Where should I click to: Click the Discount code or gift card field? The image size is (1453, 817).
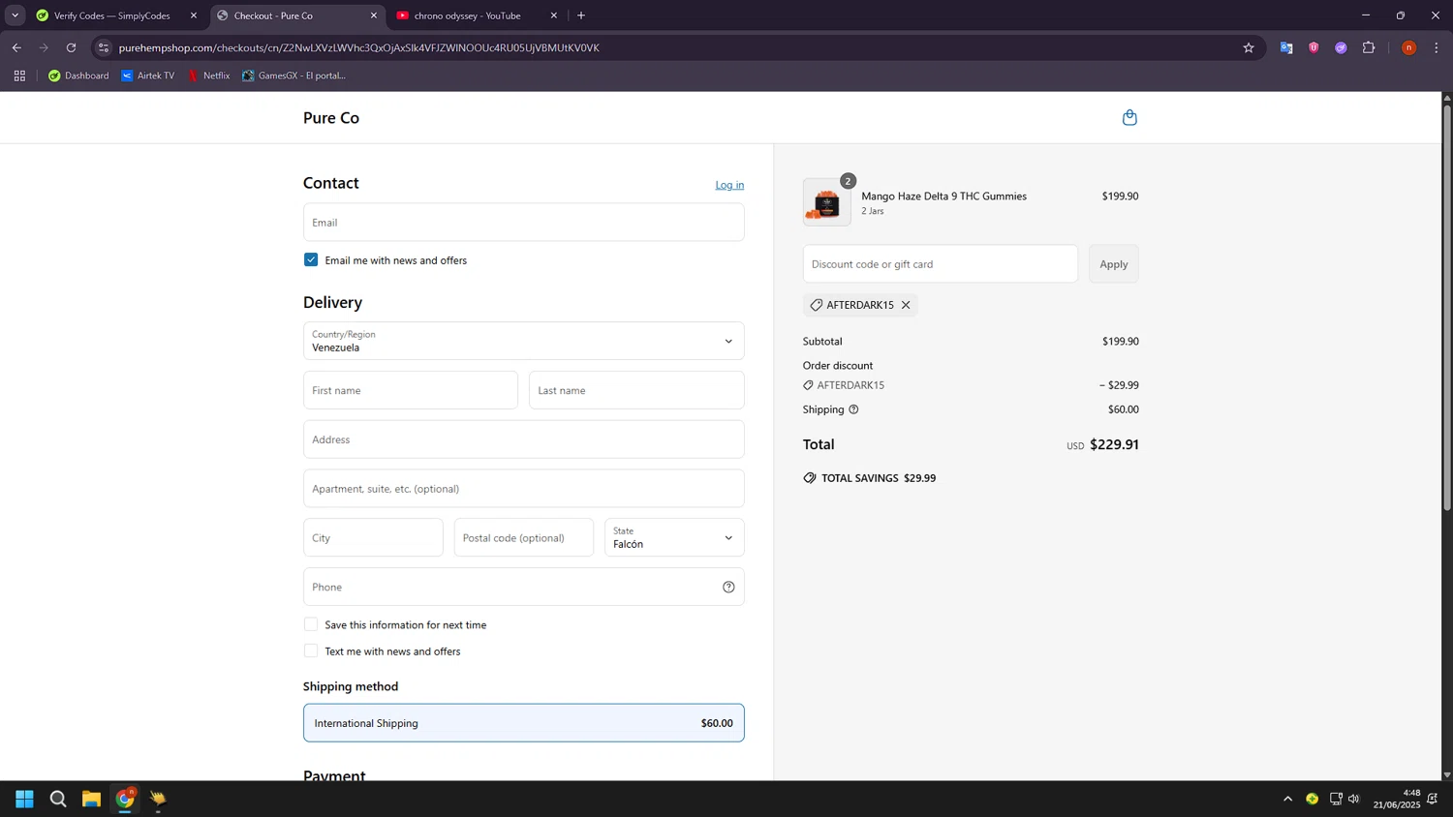(940, 264)
